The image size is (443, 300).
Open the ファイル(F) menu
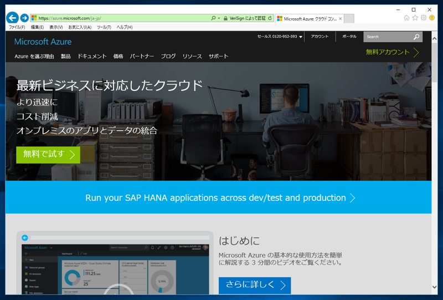(x=17, y=27)
